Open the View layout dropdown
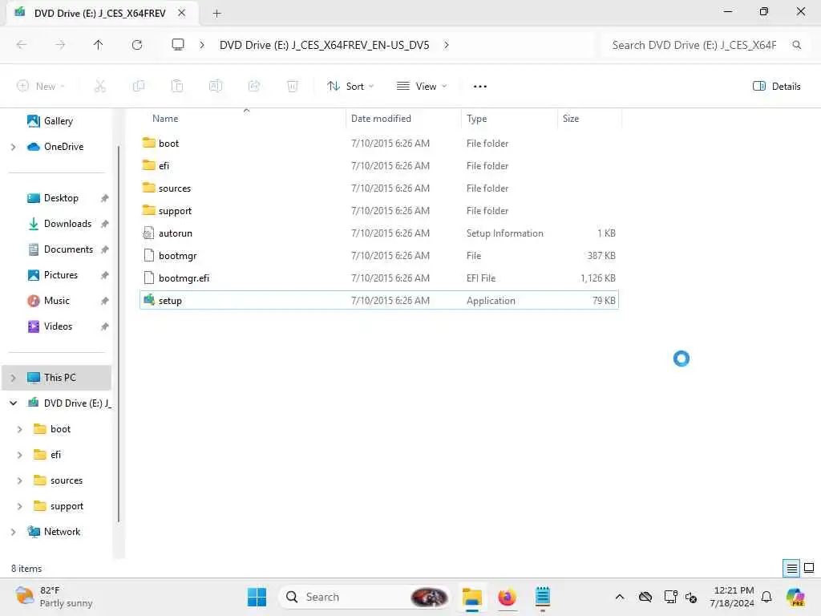The image size is (821, 616). (422, 86)
